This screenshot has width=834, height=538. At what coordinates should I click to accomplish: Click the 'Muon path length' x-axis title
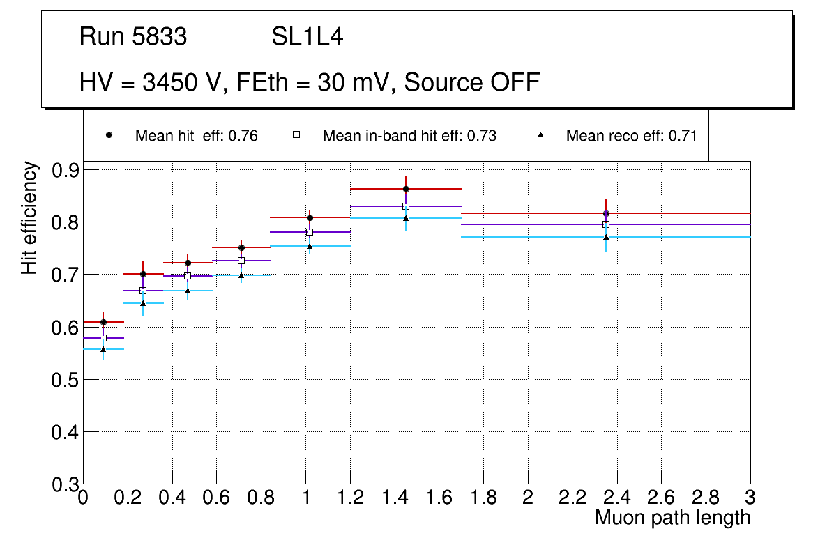[672, 518]
